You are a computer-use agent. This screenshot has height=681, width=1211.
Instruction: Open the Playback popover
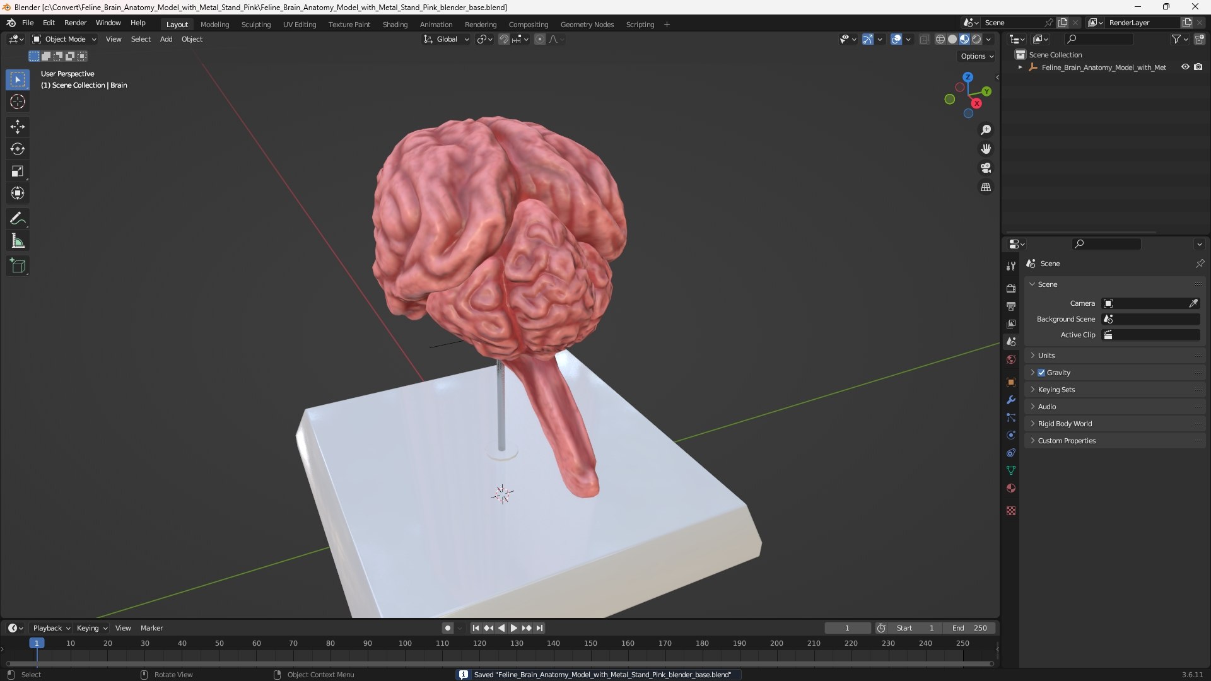[51, 628]
